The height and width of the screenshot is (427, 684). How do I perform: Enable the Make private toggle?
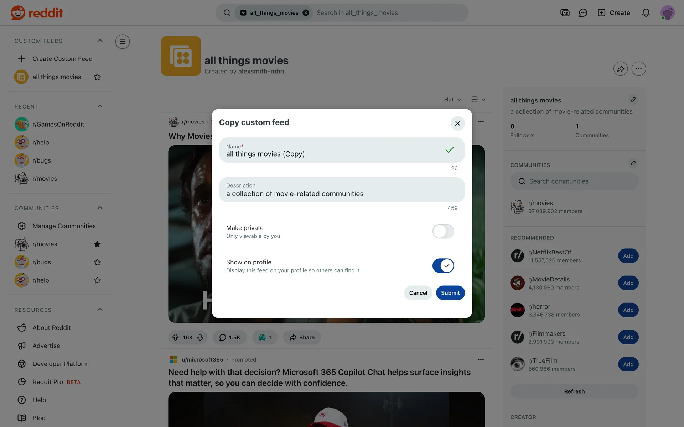pos(443,231)
